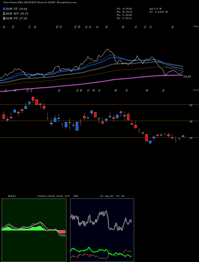Select the 'DOW MT: 29.19' legend text
This screenshot has height=262, width=199.
pos(17,14)
